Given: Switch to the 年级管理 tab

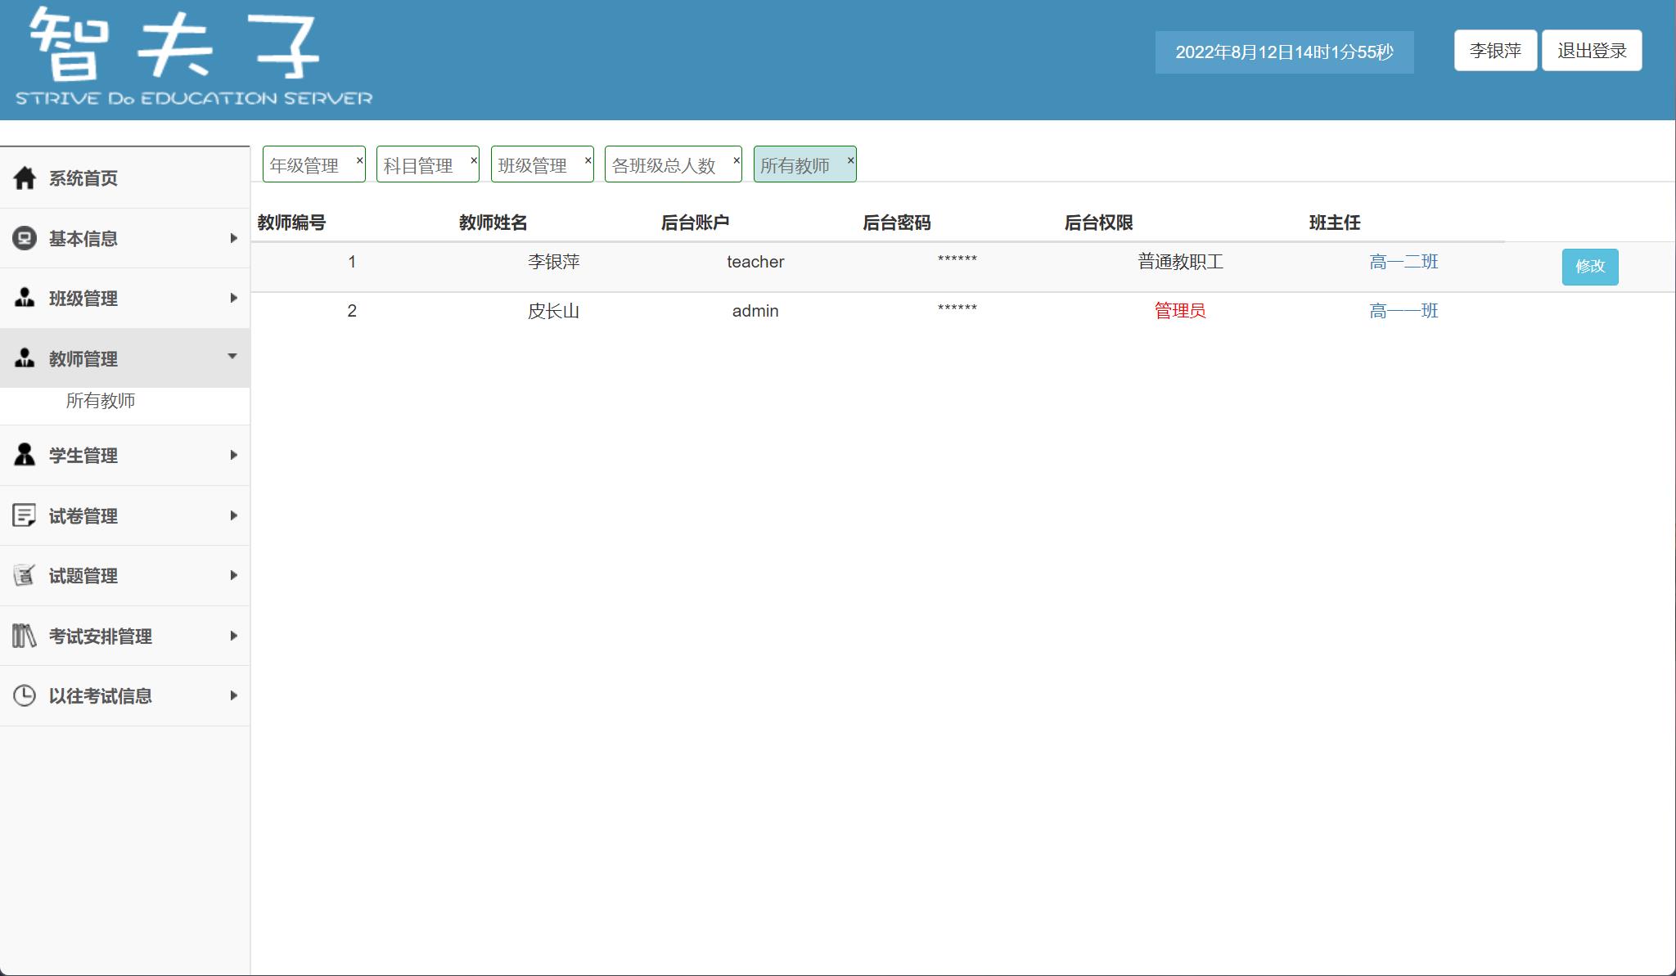Looking at the screenshot, I should (305, 164).
